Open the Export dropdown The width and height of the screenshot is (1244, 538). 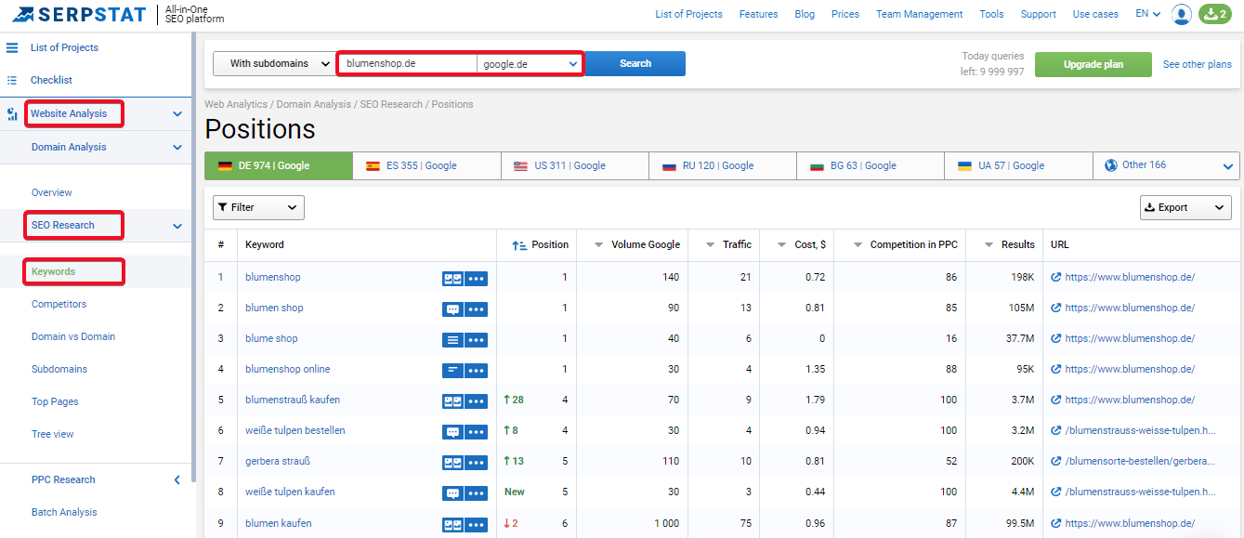[x=1185, y=207]
